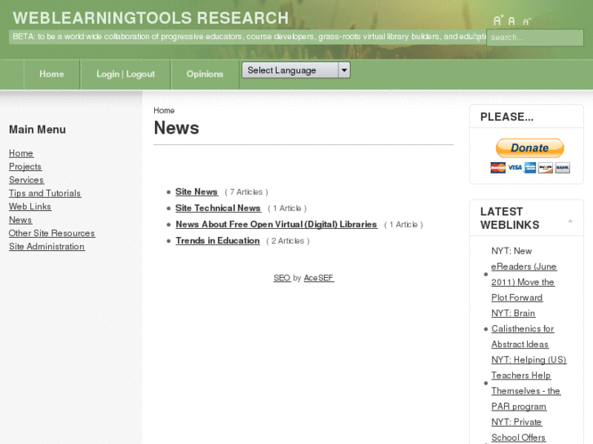Open the Opinions nav item
Image resolution: width=593 pixels, height=444 pixels.
point(205,74)
